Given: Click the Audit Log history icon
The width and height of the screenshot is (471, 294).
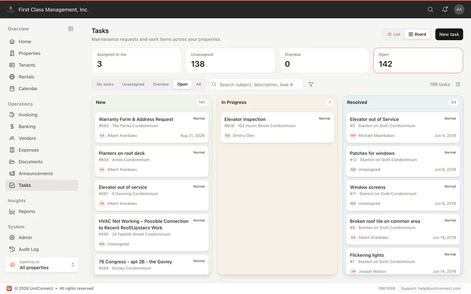Looking at the screenshot, I should pyautogui.click(x=12, y=249).
